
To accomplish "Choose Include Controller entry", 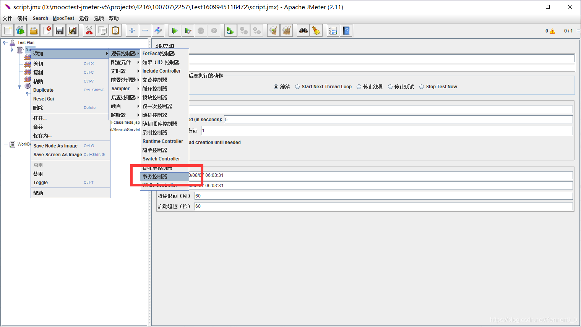I will point(165,71).
